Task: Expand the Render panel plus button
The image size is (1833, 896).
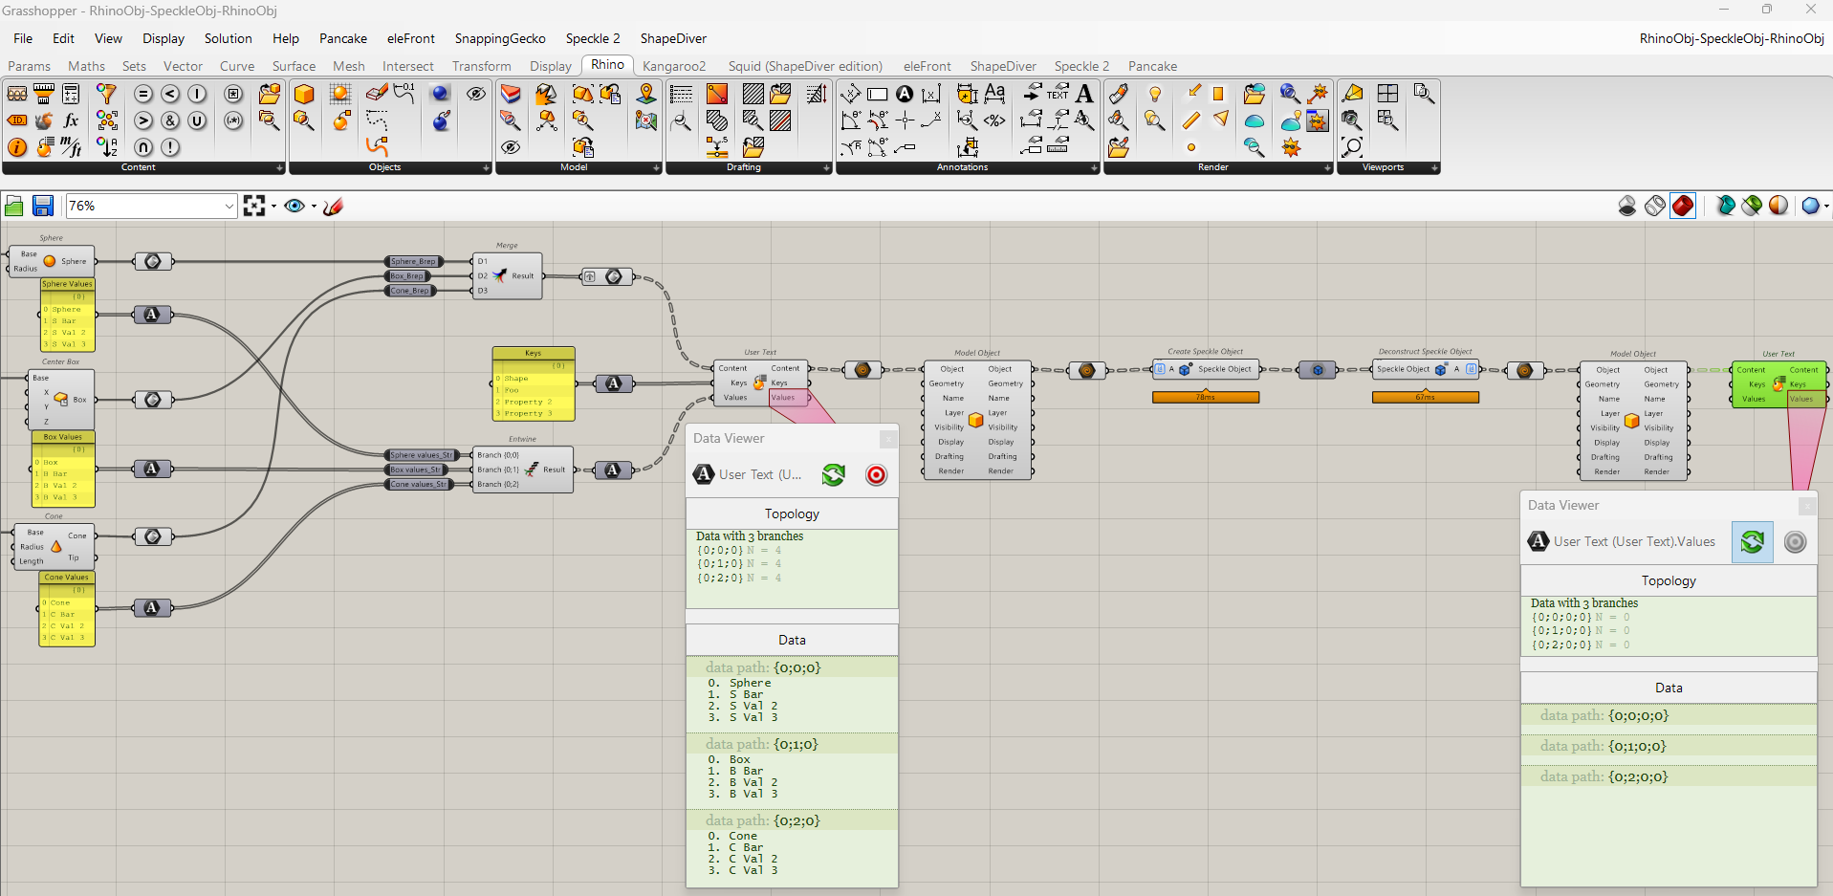Action: pos(1327,167)
